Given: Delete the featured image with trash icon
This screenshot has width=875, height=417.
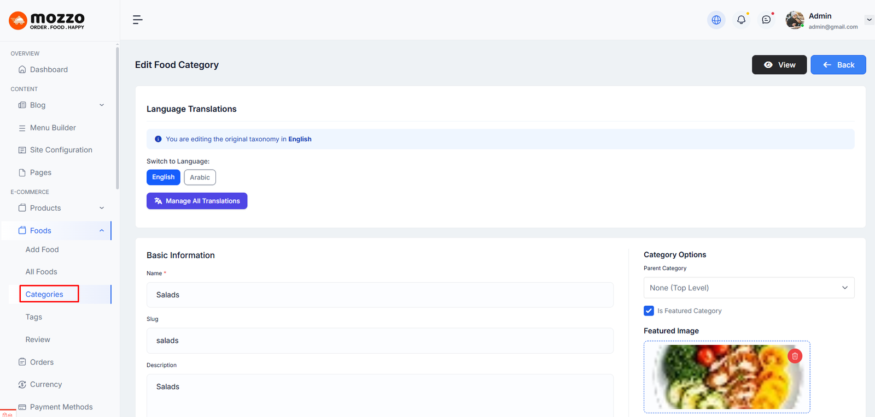Looking at the screenshot, I should (795, 356).
